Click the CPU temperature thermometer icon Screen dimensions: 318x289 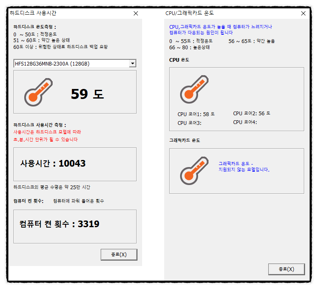click(194, 89)
